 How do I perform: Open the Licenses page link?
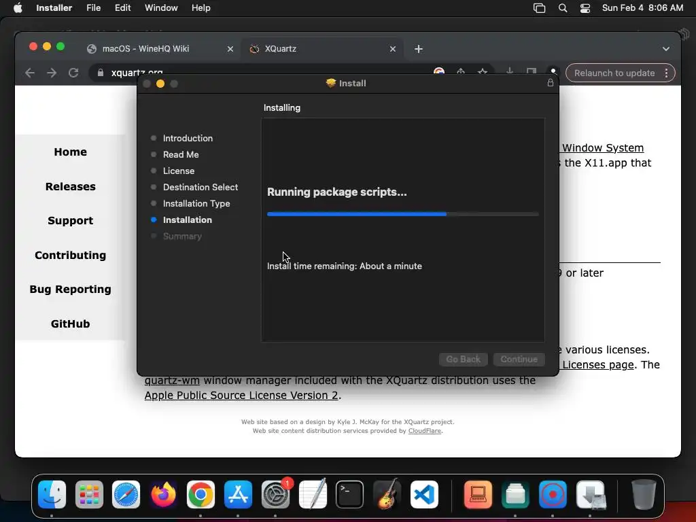598,364
